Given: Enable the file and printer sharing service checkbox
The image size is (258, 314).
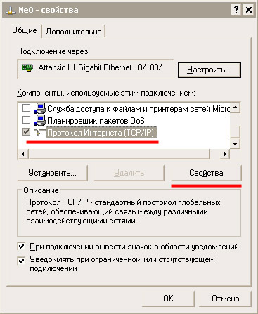Looking at the screenshot, I should 26,108.
